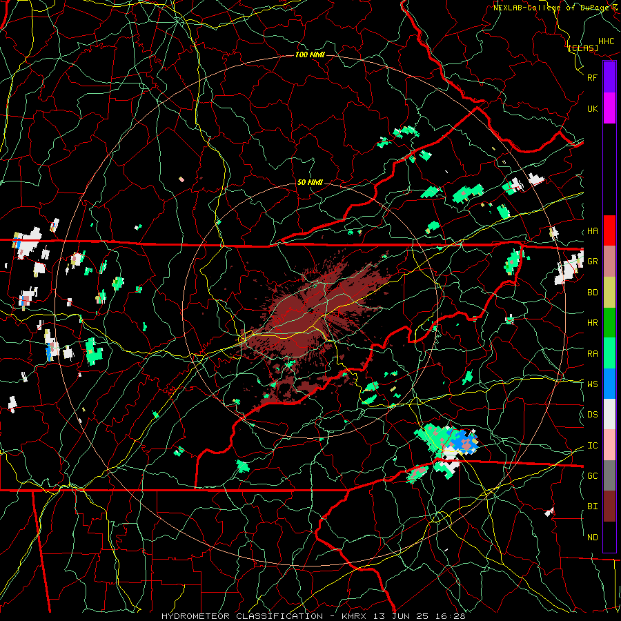621x621 pixels.
Task: Click the purple RF color swatch
Action: (x=609, y=77)
